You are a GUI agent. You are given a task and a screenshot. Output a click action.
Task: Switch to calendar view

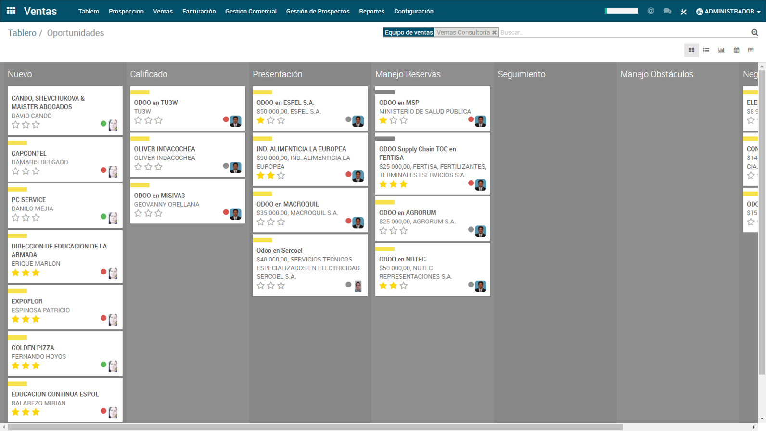[x=736, y=50]
